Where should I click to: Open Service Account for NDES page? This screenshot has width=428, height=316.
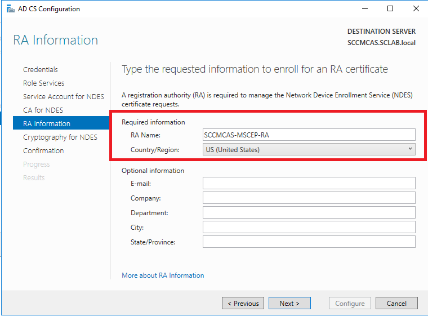[x=64, y=97]
